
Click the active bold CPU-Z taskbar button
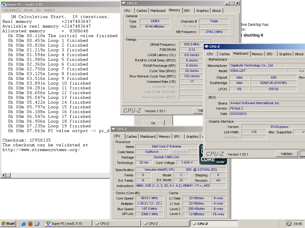(214, 224)
